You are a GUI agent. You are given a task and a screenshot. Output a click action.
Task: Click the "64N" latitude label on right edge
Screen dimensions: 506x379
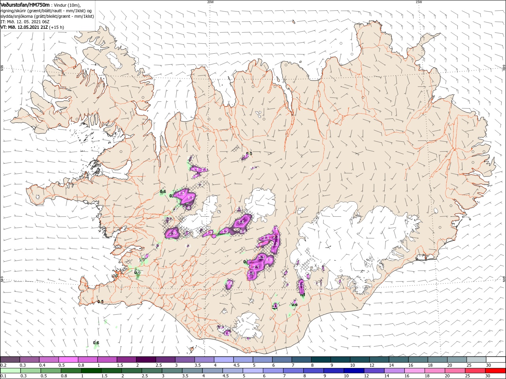pyautogui.click(x=504, y=279)
